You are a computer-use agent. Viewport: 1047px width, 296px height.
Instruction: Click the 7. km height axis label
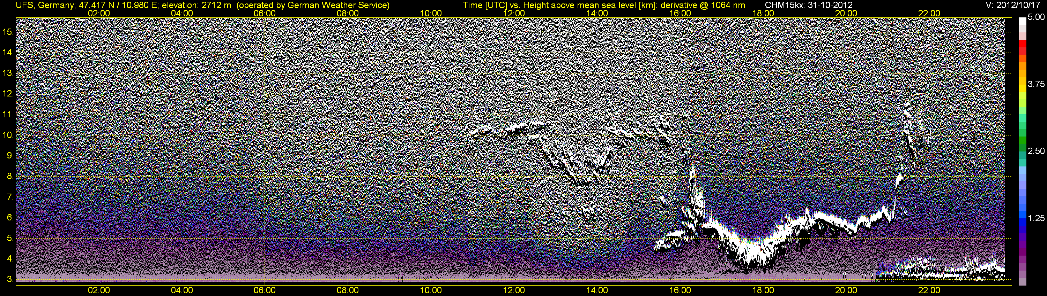click(x=10, y=197)
